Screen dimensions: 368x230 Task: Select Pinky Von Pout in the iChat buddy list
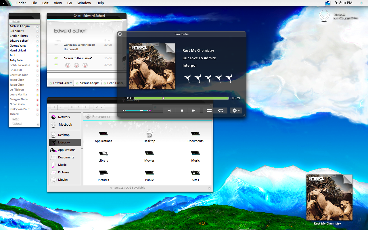(24, 109)
